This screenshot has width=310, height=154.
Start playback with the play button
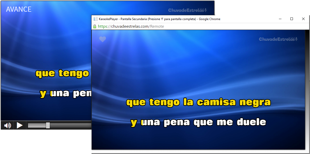pos(20,125)
